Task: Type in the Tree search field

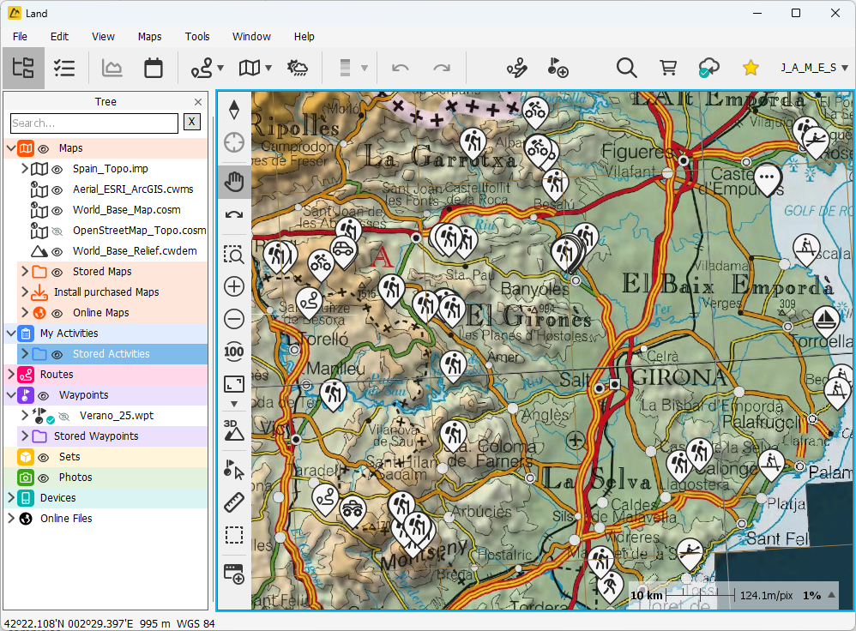Action: click(x=94, y=123)
